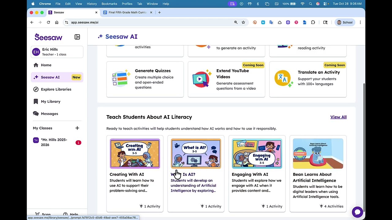Open Messages chat icon
Image resolution: width=392 pixels, height=220 pixels.
[x=36, y=114]
